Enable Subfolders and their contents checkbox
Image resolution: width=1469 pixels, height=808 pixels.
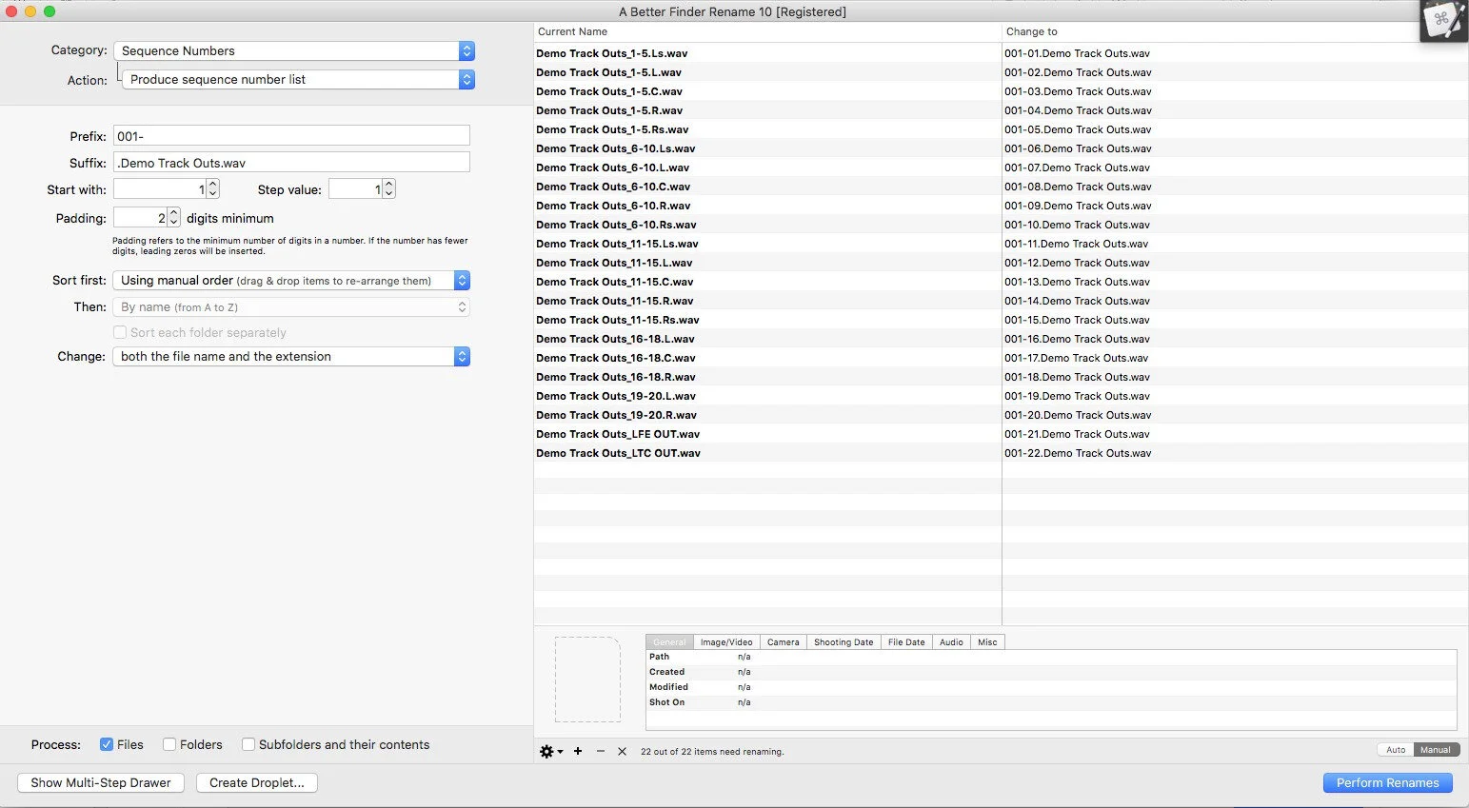tap(248, 744)
